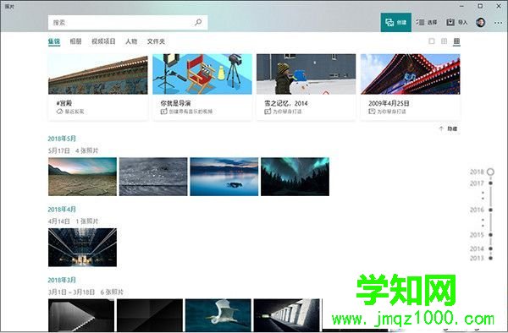Switch to the 文件夹 tab
The width and height of the screenshot is (508, 333).
pyautogui.click(x=156, y=41)
